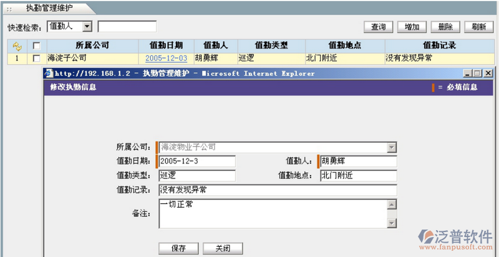Click Internet Explorer icon in popup title bar
The height and width of the screenshot is (257, 499).
(x=49, y=74)
